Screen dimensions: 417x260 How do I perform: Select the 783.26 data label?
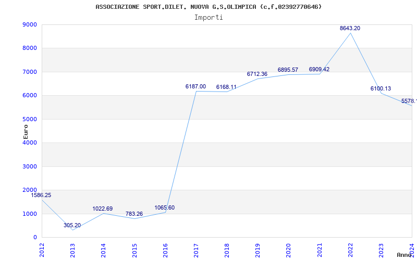click(x=134, y=214)
